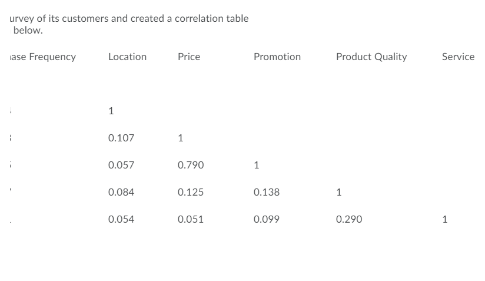
Task: Click the 1 under the Location column
Action: pyautogui.click(x=111, y=111)
